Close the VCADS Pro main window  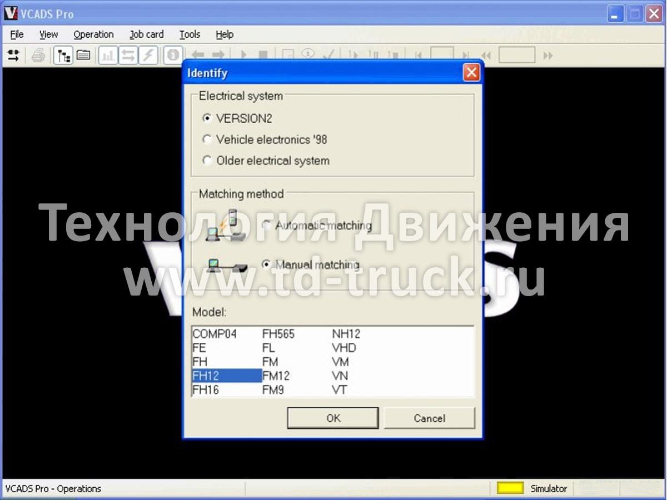654,14
